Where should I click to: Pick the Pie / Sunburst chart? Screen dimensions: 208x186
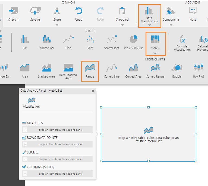tap(133, 40)
